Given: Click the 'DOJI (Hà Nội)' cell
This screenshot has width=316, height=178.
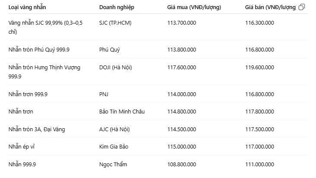Looking at the screenshot, I should point(115,68).
